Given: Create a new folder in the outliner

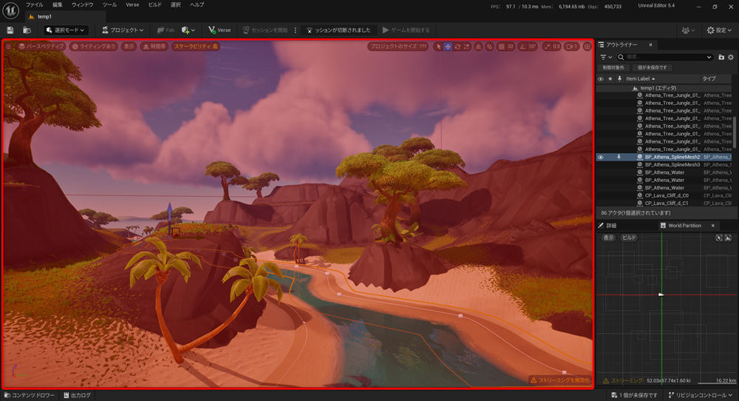Looking at the screenshot, I should click(x=721, y=57).
